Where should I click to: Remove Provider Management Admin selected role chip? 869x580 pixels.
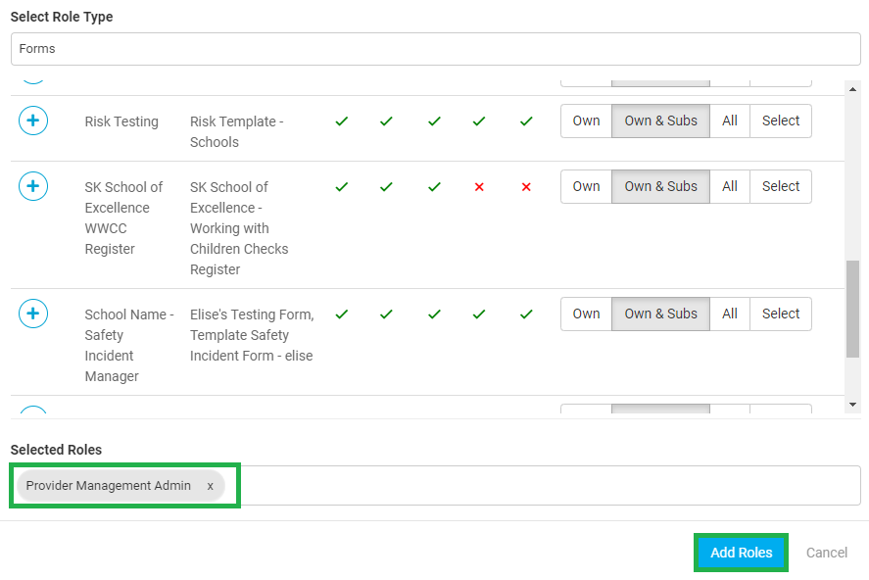pyautogui.click(x=210, y=486)
